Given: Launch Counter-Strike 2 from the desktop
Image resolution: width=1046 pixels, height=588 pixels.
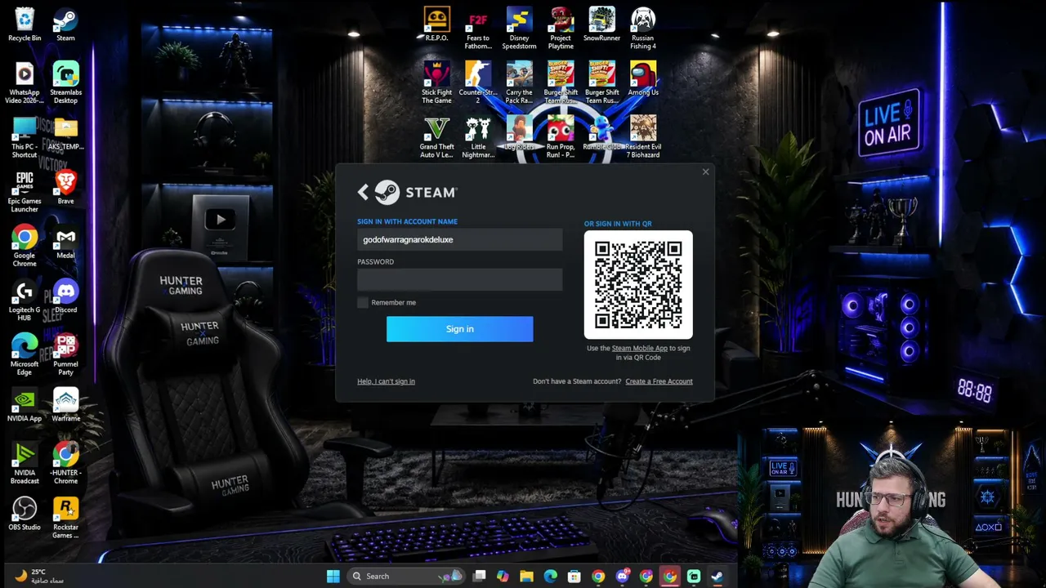Looking at the screenshot, I should point(478,82).
